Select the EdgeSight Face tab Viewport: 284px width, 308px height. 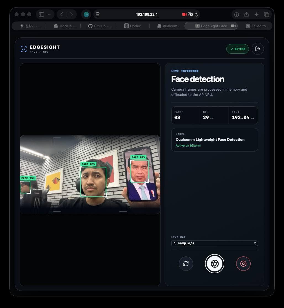coord(211,26)
